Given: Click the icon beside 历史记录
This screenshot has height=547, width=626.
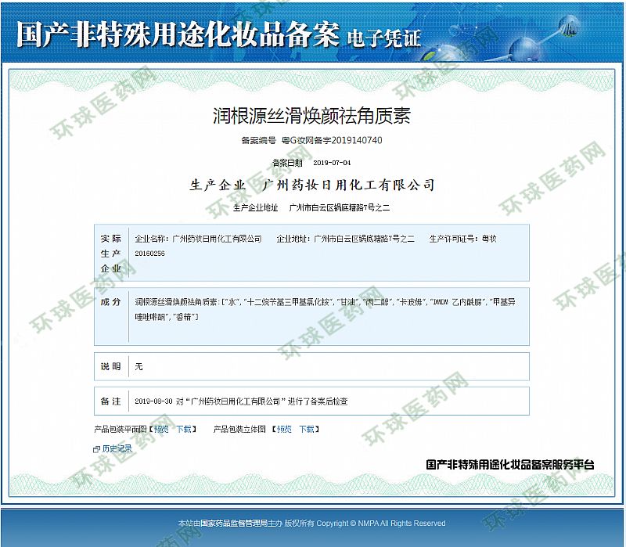Looking at the screenshot, I should [96, 449].
